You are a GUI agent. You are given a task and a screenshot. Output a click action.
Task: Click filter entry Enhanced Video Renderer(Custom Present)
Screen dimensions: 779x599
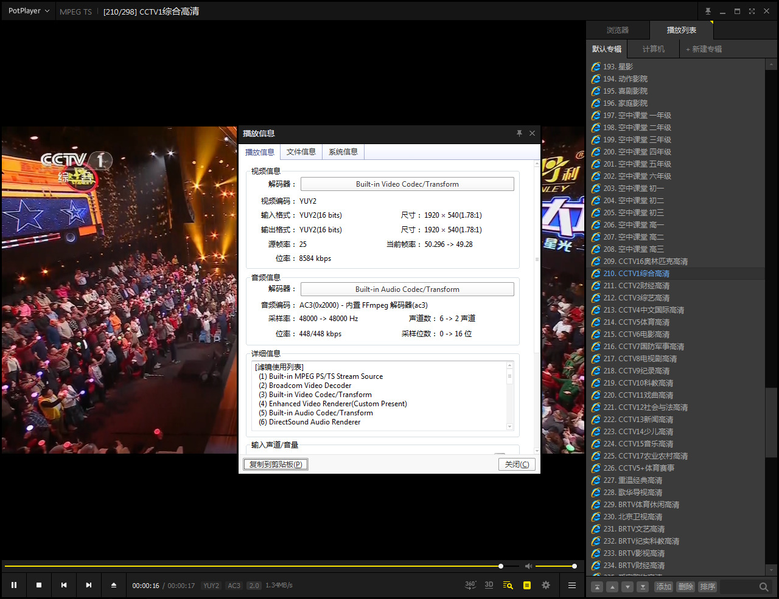click(x=333, y=404)
